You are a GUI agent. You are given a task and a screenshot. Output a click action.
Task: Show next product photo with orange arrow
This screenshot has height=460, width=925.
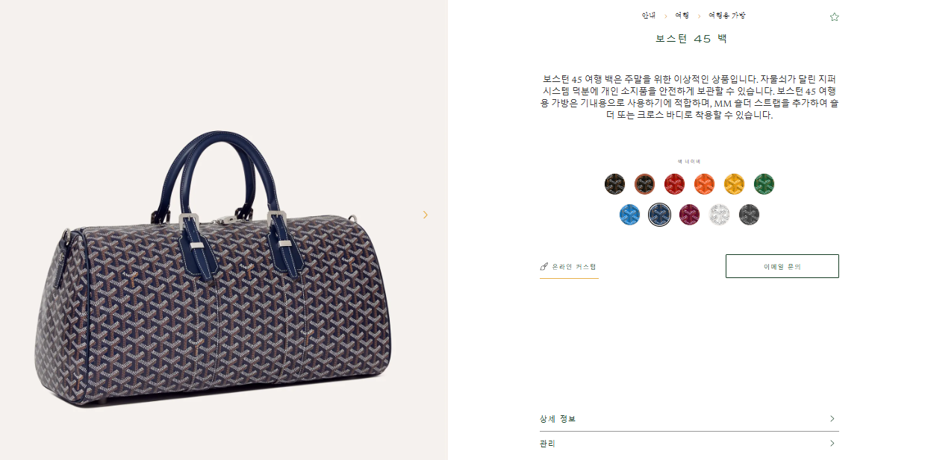(x=426, y=215)
